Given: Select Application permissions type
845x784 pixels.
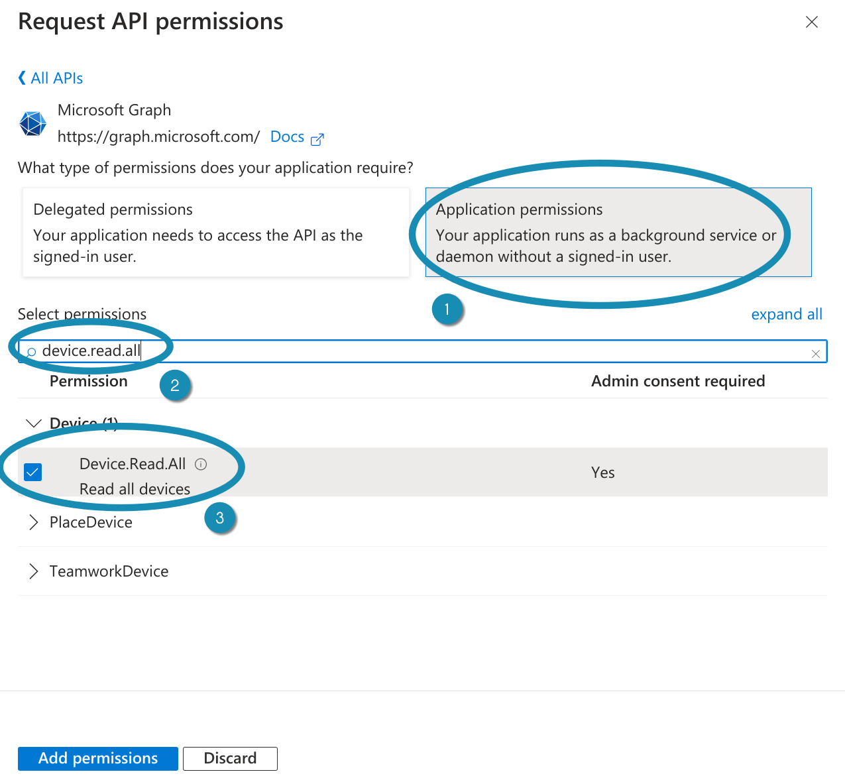Looking at the screenshot, I should tap(618, 232).
